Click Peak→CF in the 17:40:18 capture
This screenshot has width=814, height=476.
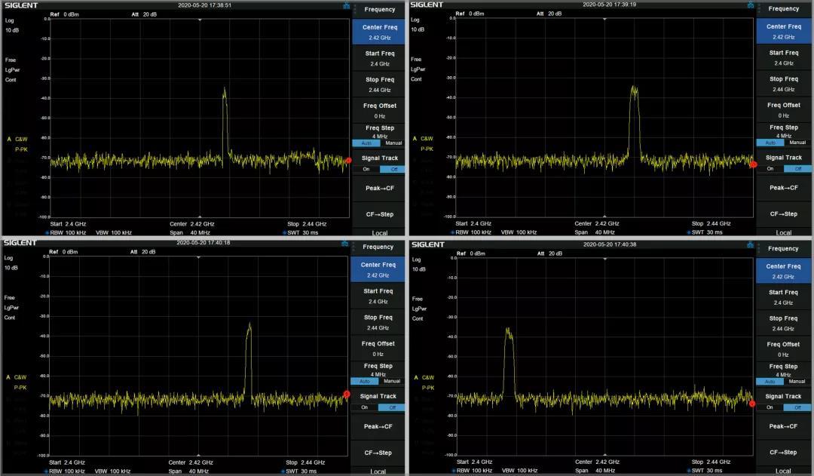point(378,426)
